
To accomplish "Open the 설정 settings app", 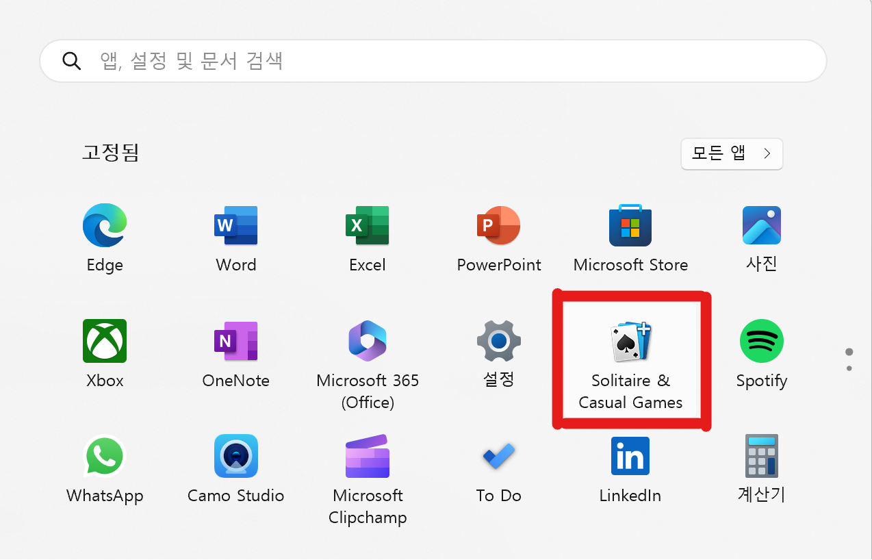I will [499, 355].
